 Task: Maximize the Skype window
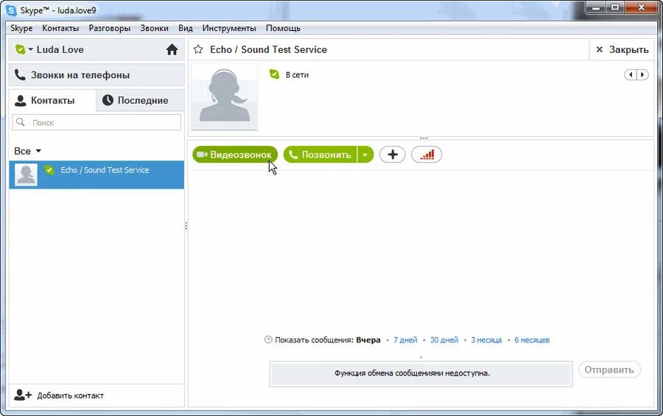tap(615, 7)
